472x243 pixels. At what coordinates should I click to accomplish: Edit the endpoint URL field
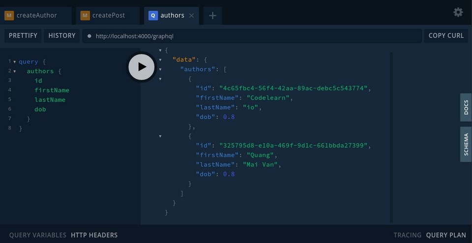tap(252, 36)
